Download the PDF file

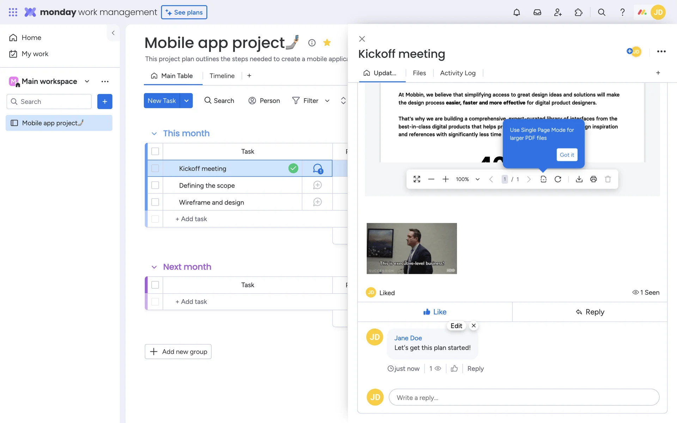pyautogui.click(x=579, y=179)
